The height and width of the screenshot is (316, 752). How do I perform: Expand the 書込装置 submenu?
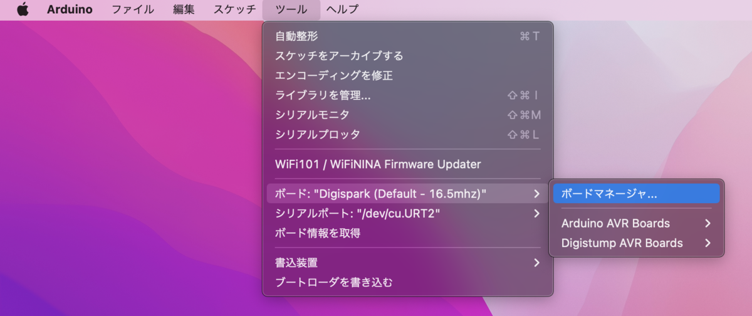(x=408, y=263)
